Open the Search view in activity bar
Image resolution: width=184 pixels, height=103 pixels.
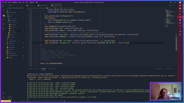(3, 10)
